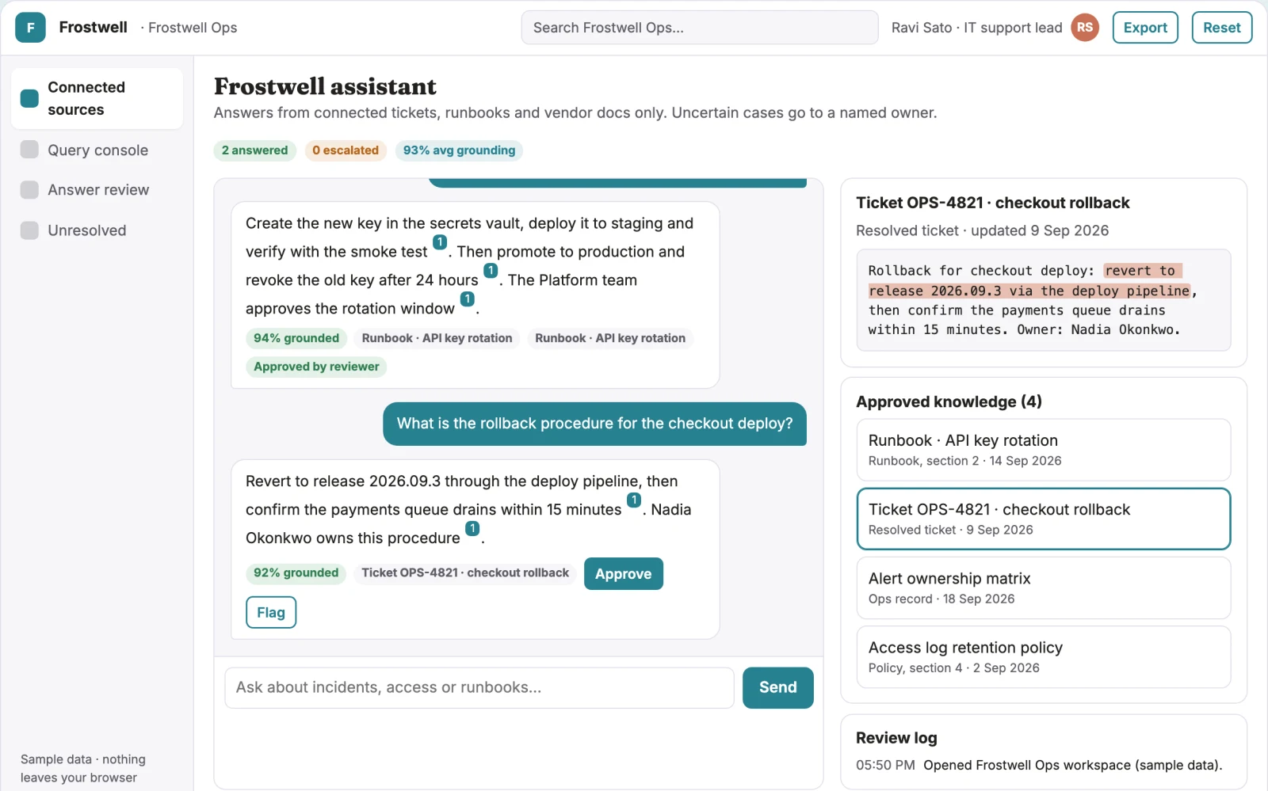Image resolution: width=1268 pixels, height=791 pixels.
Task: Select the Access log retention policy card
Action: [1043, 657]
